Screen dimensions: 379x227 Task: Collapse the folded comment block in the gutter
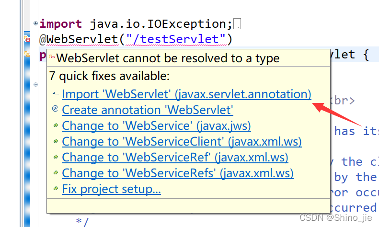[36, 85]
